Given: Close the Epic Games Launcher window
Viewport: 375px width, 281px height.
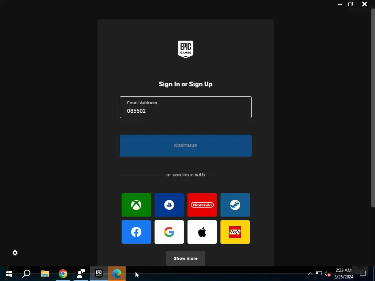Looking at the screenshot, I should coord(364,4).
